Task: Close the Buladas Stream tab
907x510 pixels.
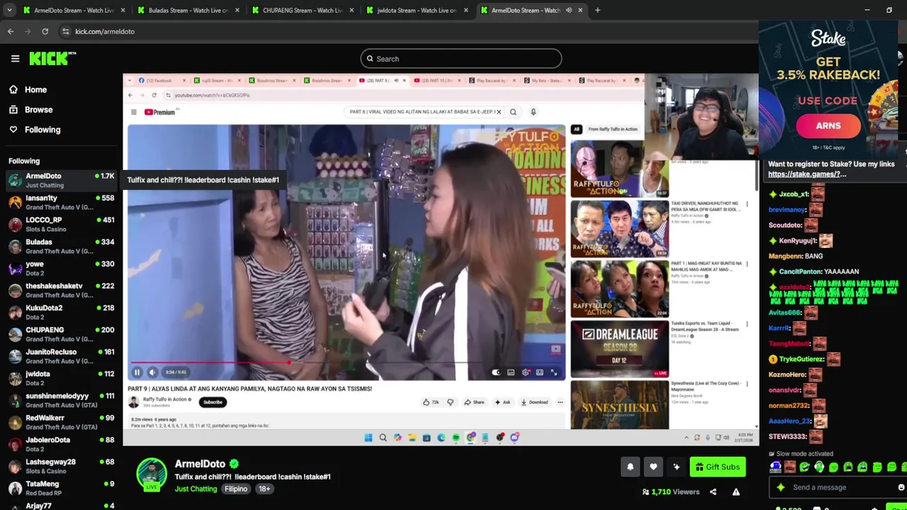Action: click(237, 10)
